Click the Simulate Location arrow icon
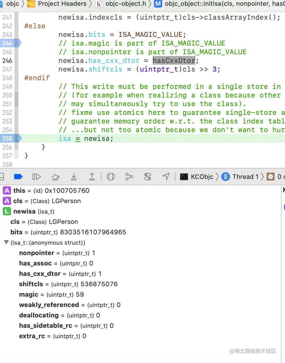 (166, 177)
